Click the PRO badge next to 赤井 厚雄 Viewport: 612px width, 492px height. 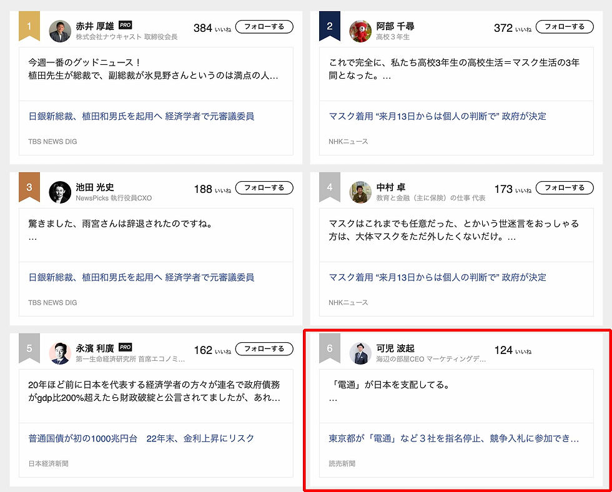(x=126, y=25)
